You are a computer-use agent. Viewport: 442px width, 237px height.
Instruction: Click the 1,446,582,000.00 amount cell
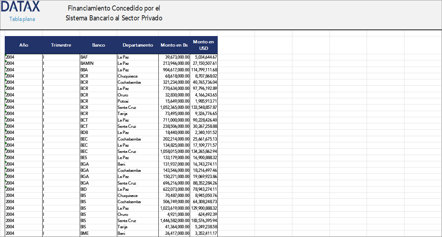[175, 221]
